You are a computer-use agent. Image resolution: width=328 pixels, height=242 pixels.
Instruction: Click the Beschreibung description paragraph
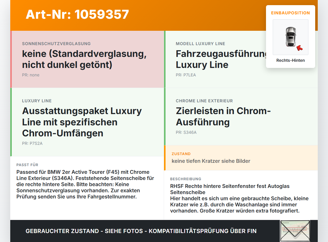(239, 198)
